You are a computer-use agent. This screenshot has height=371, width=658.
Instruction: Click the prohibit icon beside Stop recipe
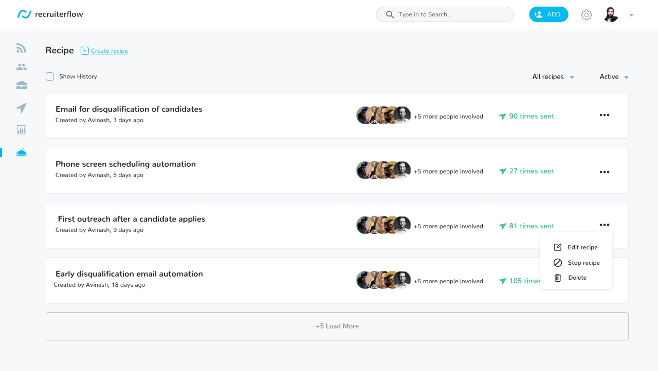(558, 263)
